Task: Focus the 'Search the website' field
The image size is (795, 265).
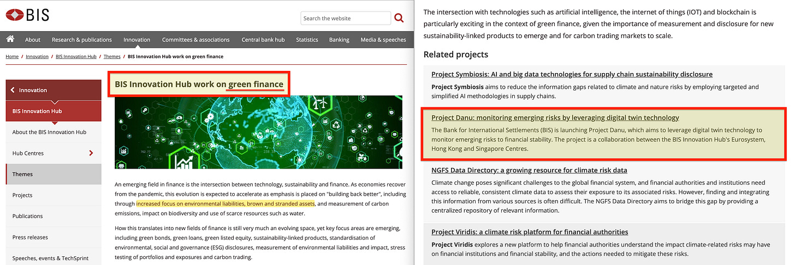Action: 346,18
